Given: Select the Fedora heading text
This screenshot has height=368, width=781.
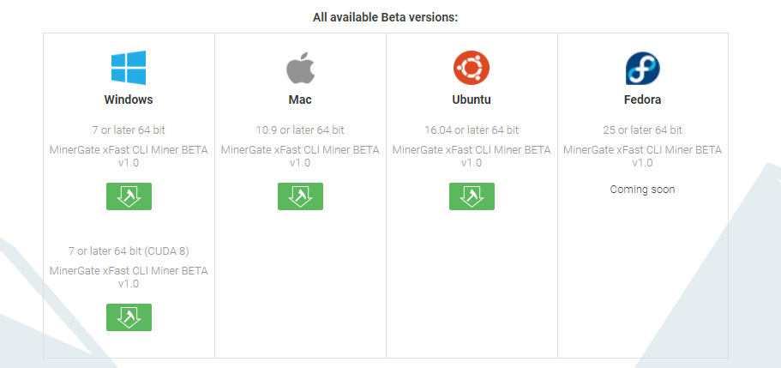Looking at the screenshot, I should pos(642,100).
